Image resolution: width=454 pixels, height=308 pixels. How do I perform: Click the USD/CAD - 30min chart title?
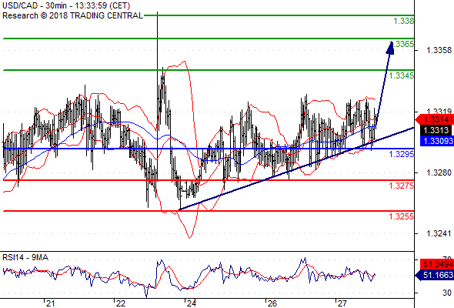66,5
